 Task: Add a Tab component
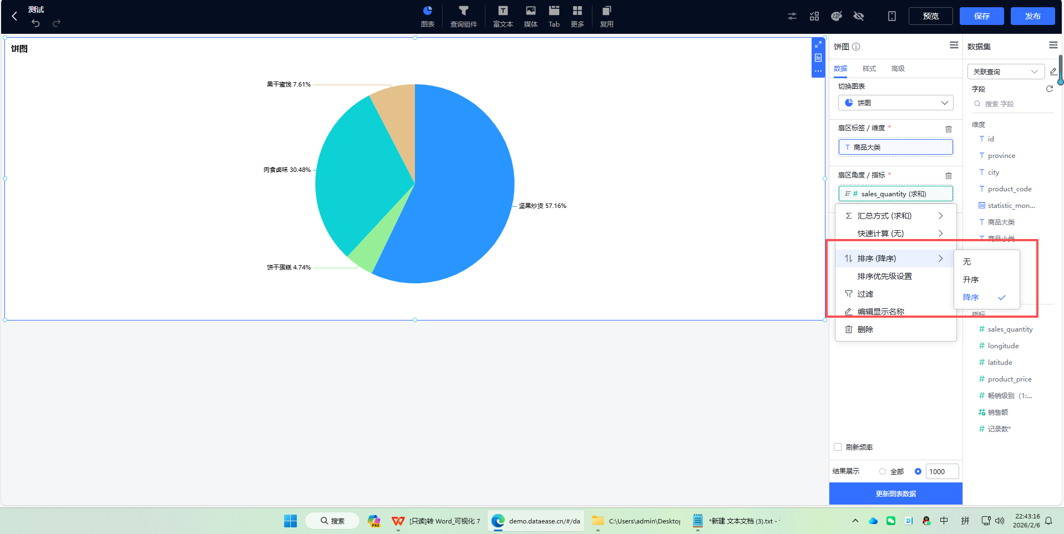554,16
